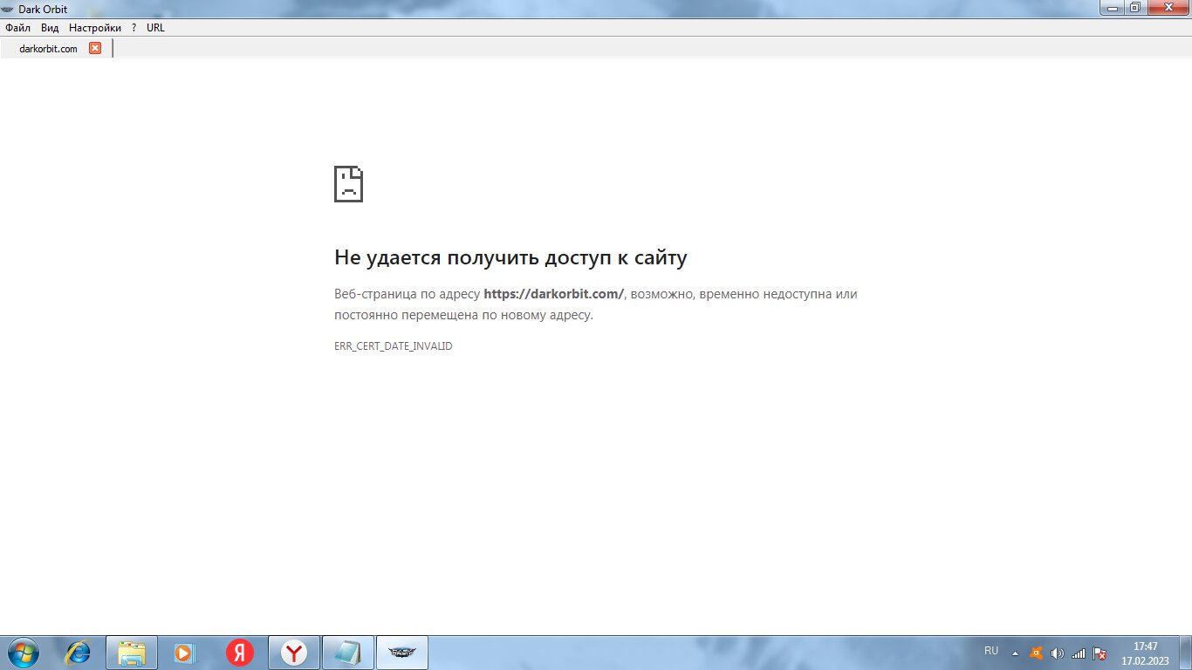
Task: Open the Windows Start menu
Action: tap(23, 652)
